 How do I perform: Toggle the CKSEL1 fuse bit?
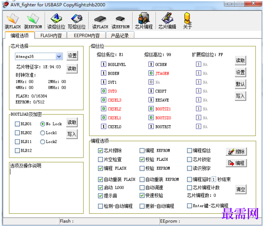103,118
